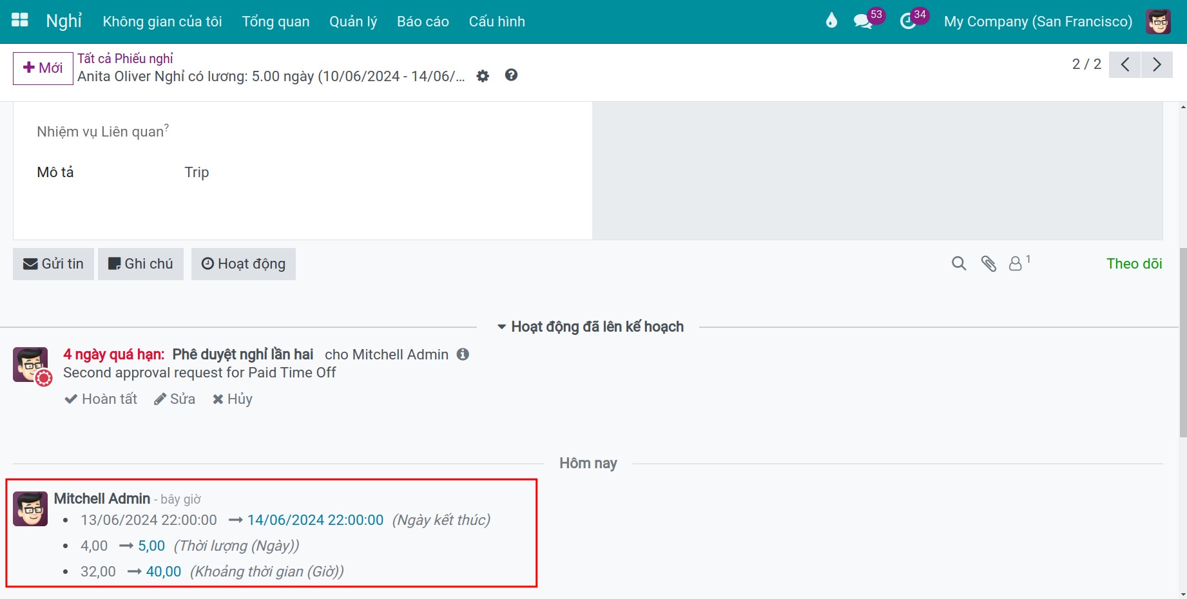Click the water drop icon in navbar
The image size is (1187, 599).
pyautogui.click(x=831, y=21)
